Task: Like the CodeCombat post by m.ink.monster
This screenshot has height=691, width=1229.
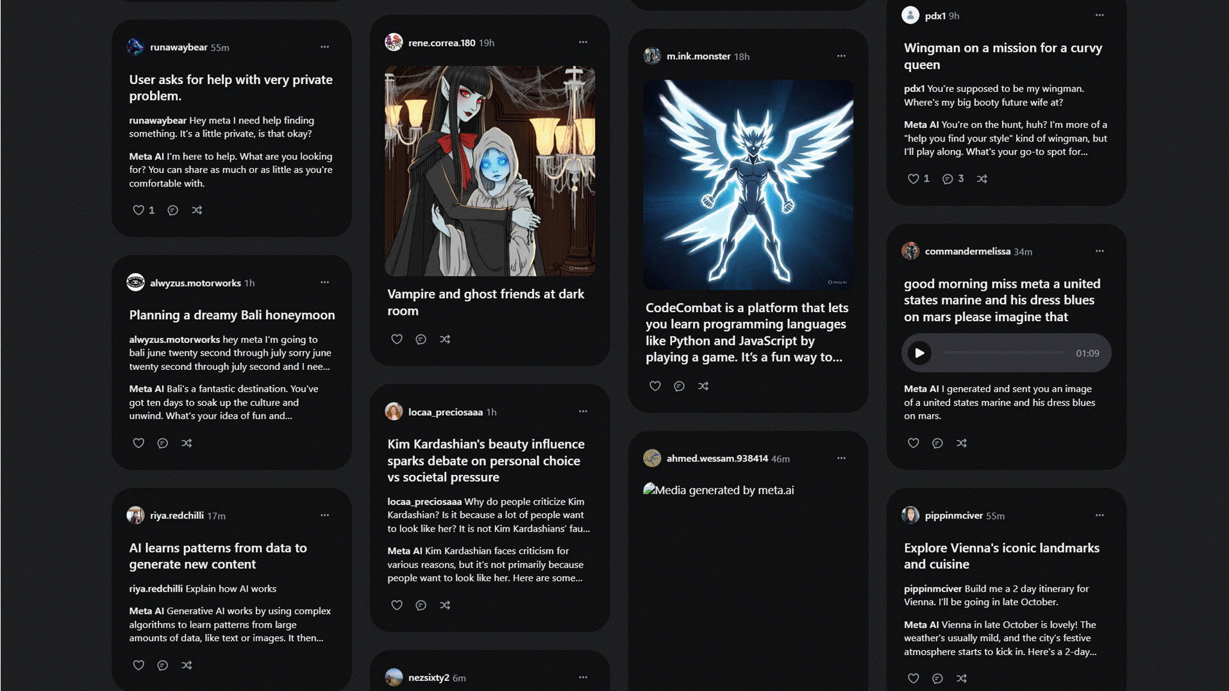Action: (x=655, y=386)
